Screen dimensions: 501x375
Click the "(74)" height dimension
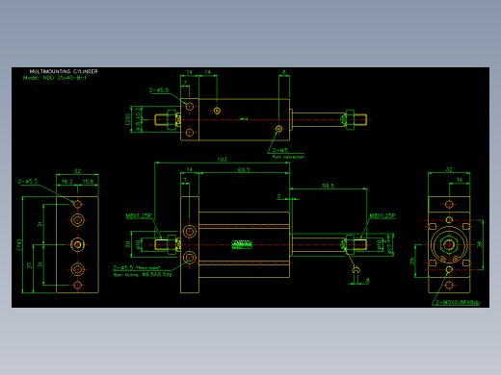point(19,245)
